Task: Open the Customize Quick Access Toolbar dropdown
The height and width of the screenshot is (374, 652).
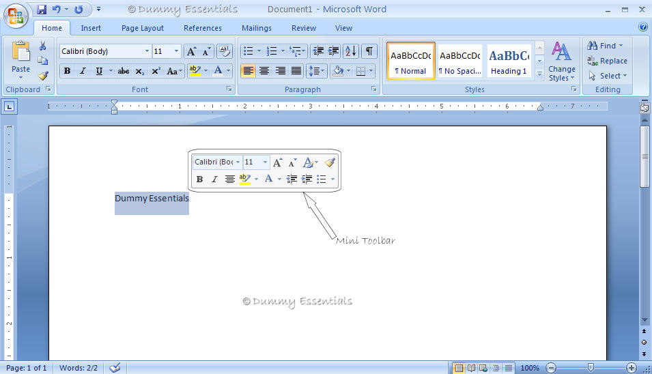Action: click(98, 9)
